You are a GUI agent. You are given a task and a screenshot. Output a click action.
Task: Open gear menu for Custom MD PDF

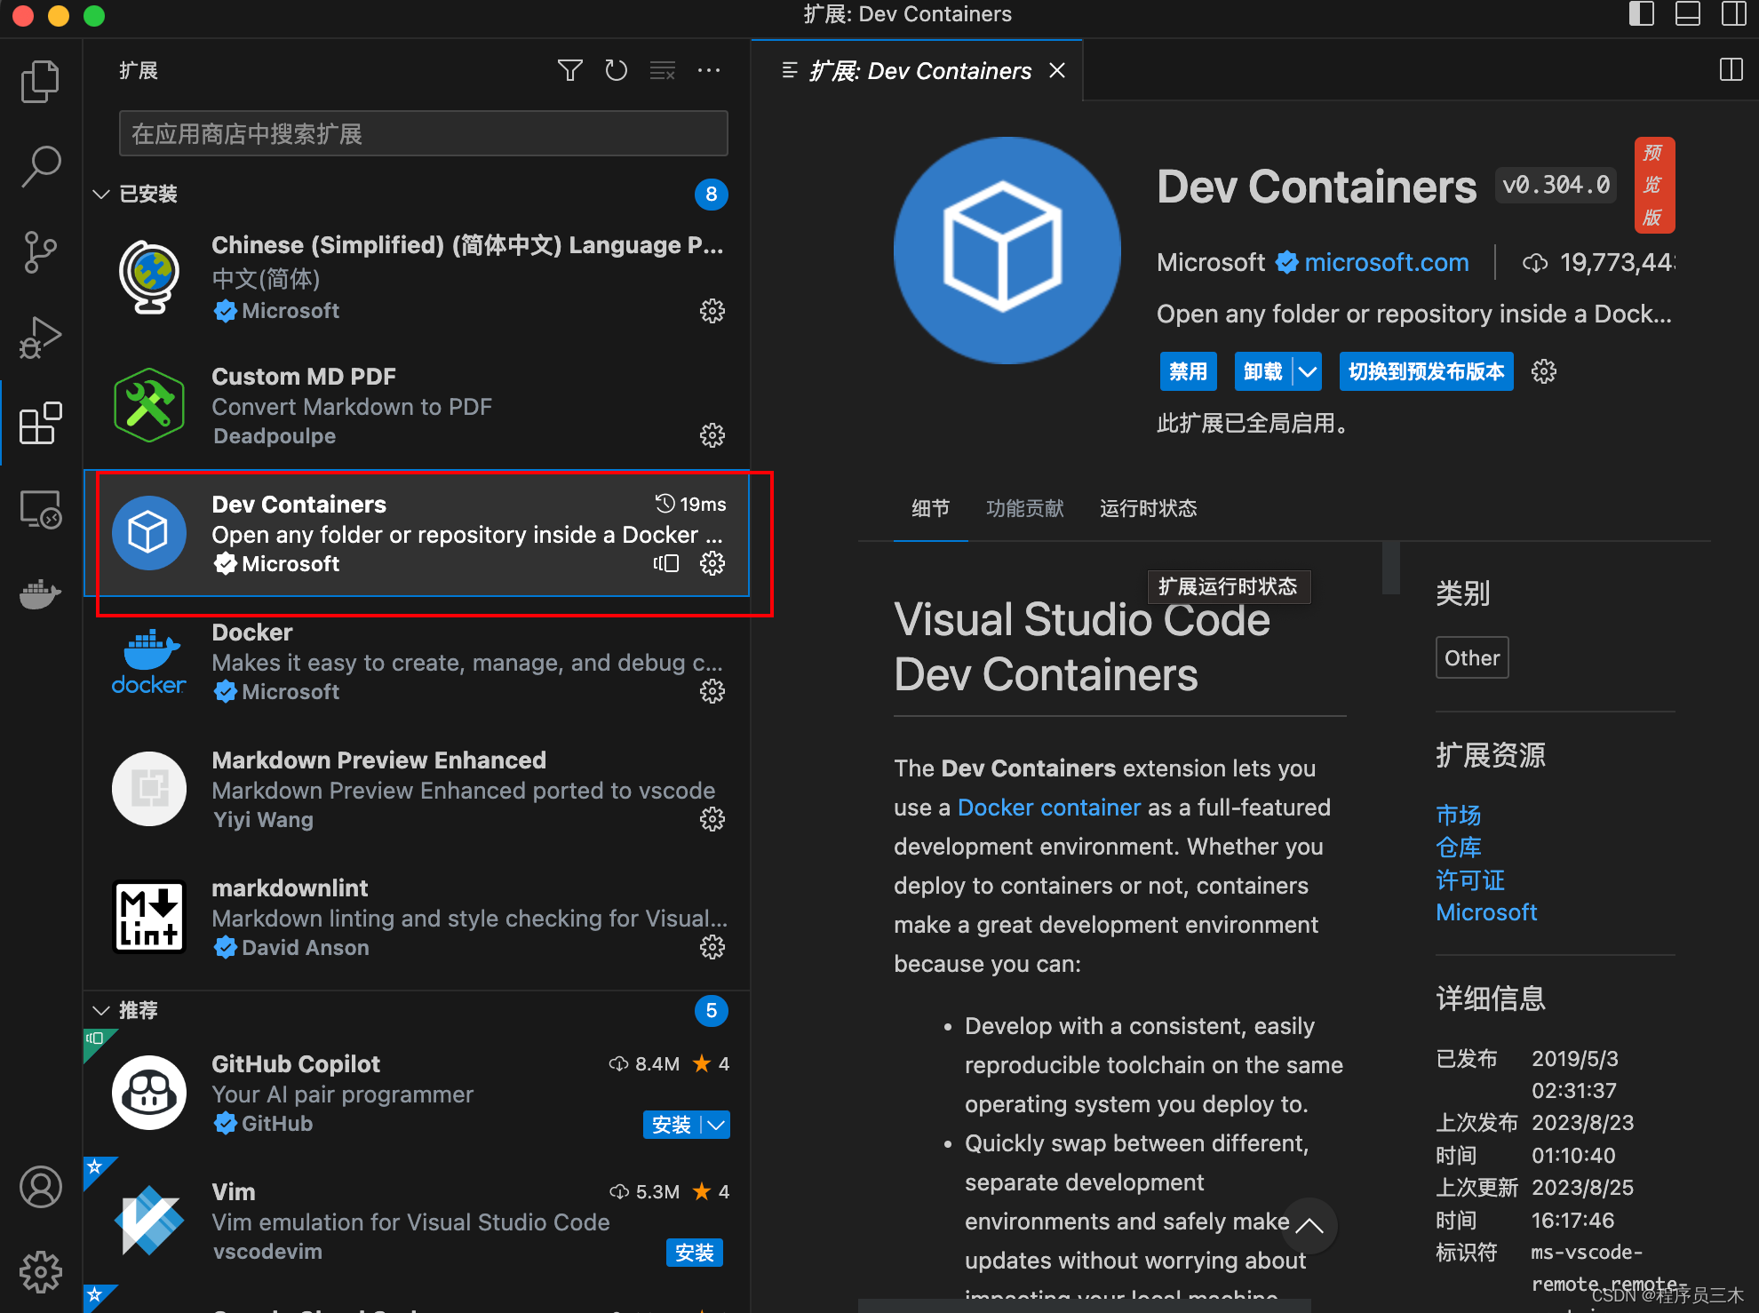712,435
